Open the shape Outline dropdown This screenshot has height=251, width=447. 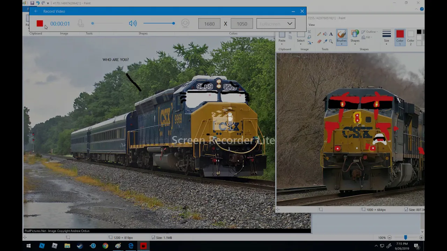pyautogui.click(x=369, y=32)
